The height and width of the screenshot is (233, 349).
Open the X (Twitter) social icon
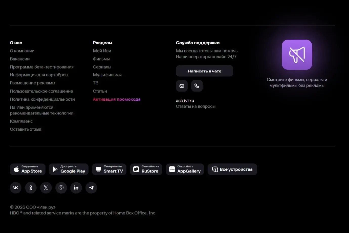46,188
